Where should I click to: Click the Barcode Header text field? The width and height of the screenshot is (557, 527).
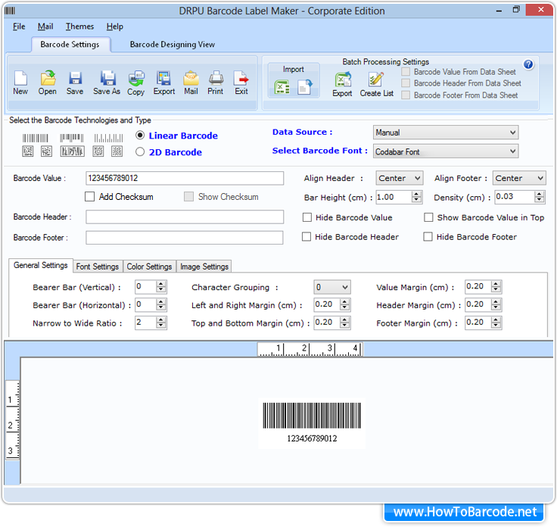[x=185, y=217]
